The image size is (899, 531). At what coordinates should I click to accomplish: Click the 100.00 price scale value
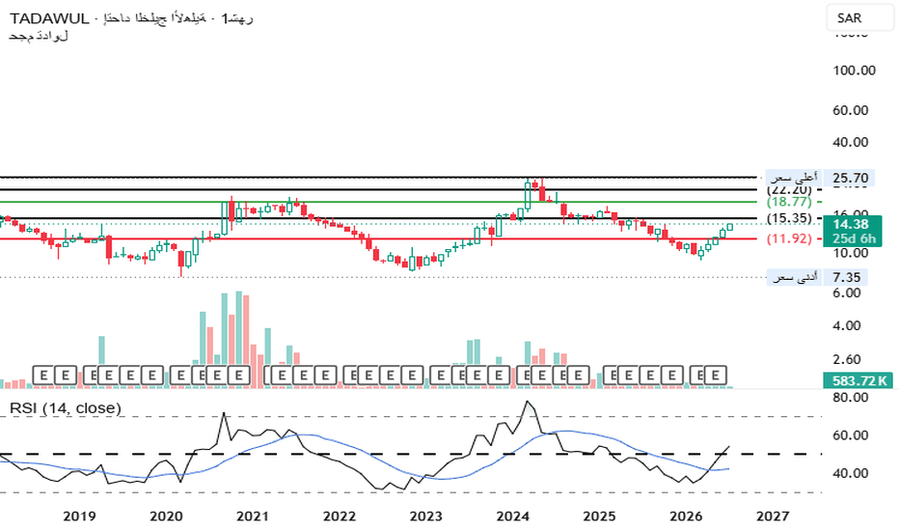855,70
